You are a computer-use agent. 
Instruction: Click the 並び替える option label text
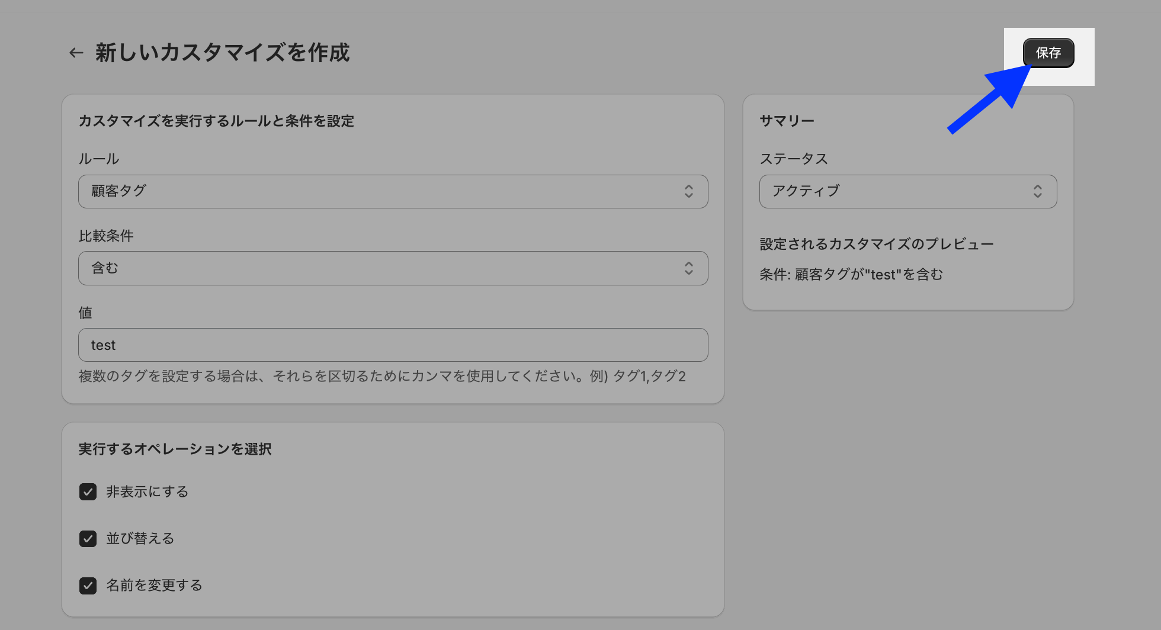(x=140, y=539)
